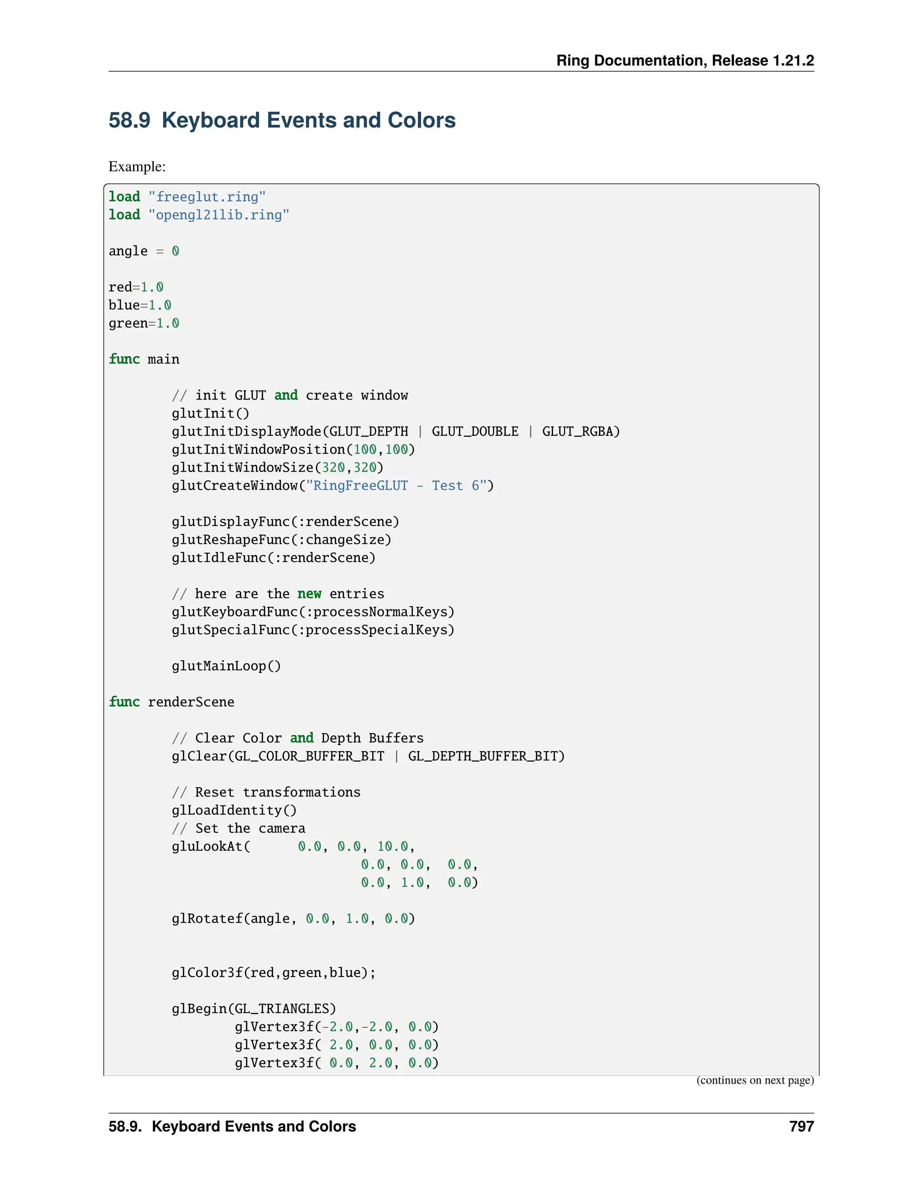The height and width of the screenshot is (1195, 923).
Task: Click glutReshapeFunc(:changeSize) line
Action: (x=281, y=540)
